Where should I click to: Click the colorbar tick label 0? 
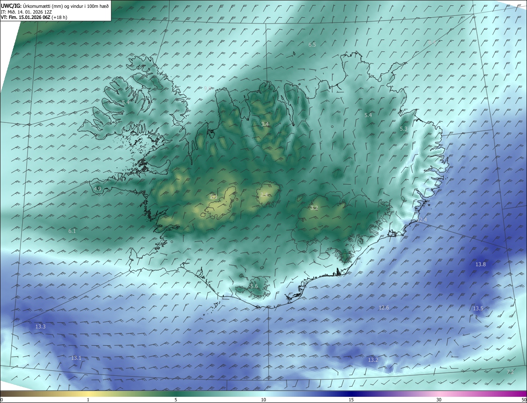pyautogui.click(x=2, y=400)
